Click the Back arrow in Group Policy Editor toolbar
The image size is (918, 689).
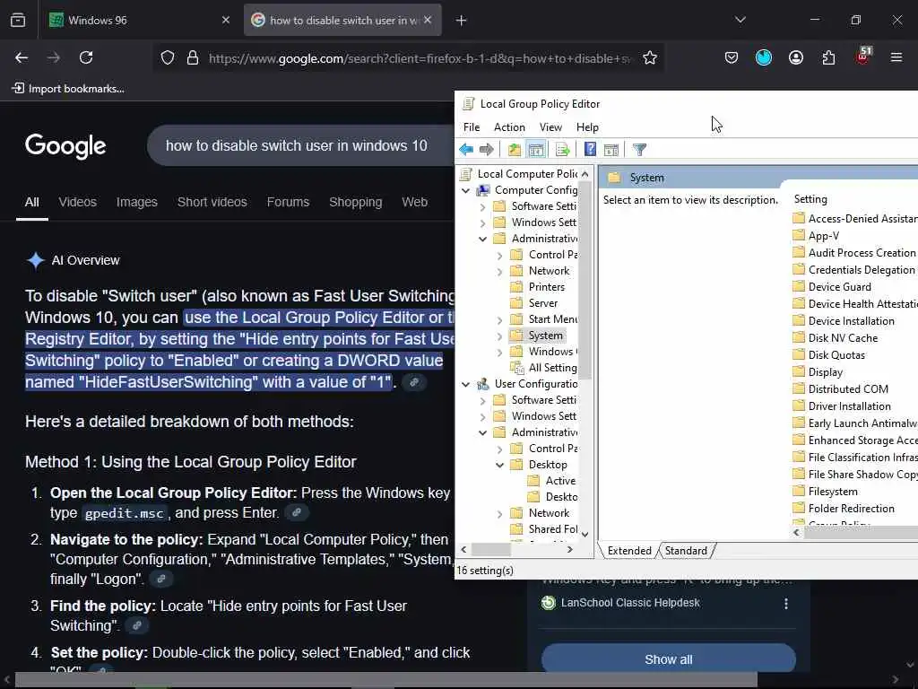coord(466,150)
